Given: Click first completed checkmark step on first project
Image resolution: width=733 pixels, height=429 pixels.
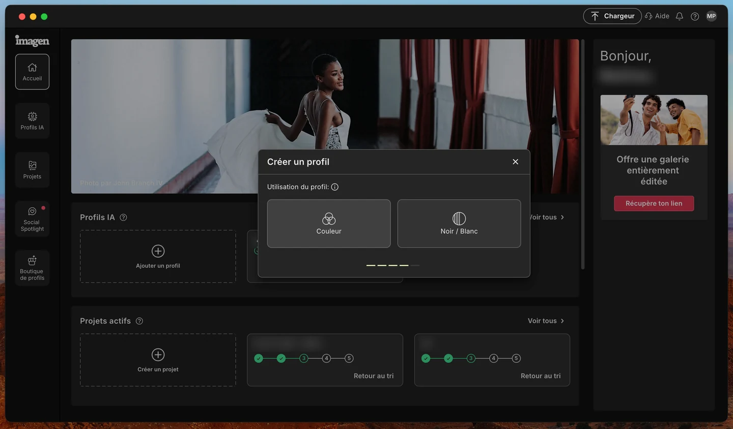Looking at the screenshot, I should point(259,358).
